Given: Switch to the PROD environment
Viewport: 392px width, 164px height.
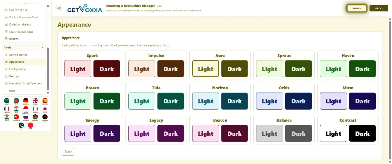Looking at the screenshot, I should (x=379, y=8).
